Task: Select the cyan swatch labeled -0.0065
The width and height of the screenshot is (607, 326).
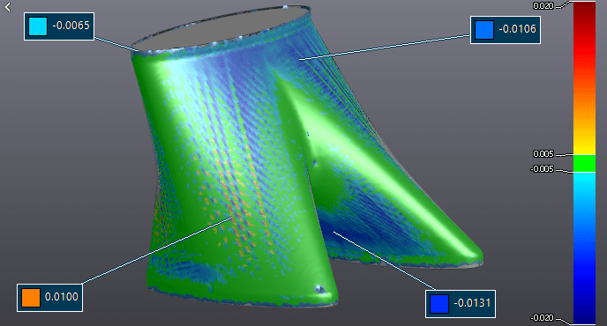Action: pos(38,26)
